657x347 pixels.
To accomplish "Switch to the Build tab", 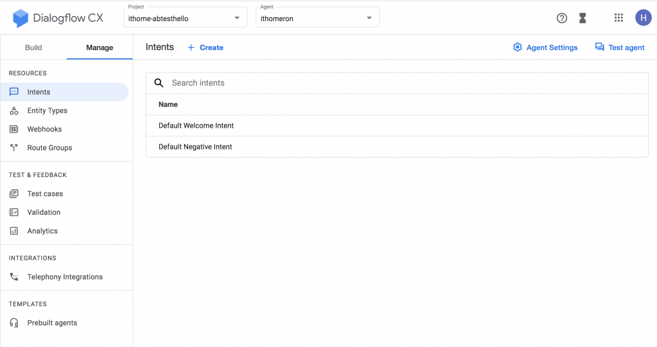I will (33, 47).
